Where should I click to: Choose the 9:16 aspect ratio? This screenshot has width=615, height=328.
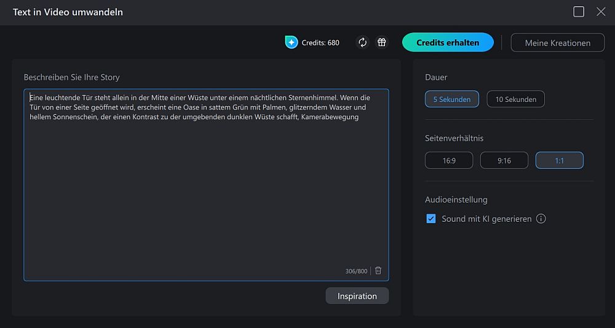[504, 160]
